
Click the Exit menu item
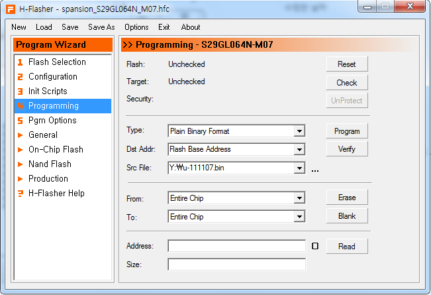pos(164,27)
